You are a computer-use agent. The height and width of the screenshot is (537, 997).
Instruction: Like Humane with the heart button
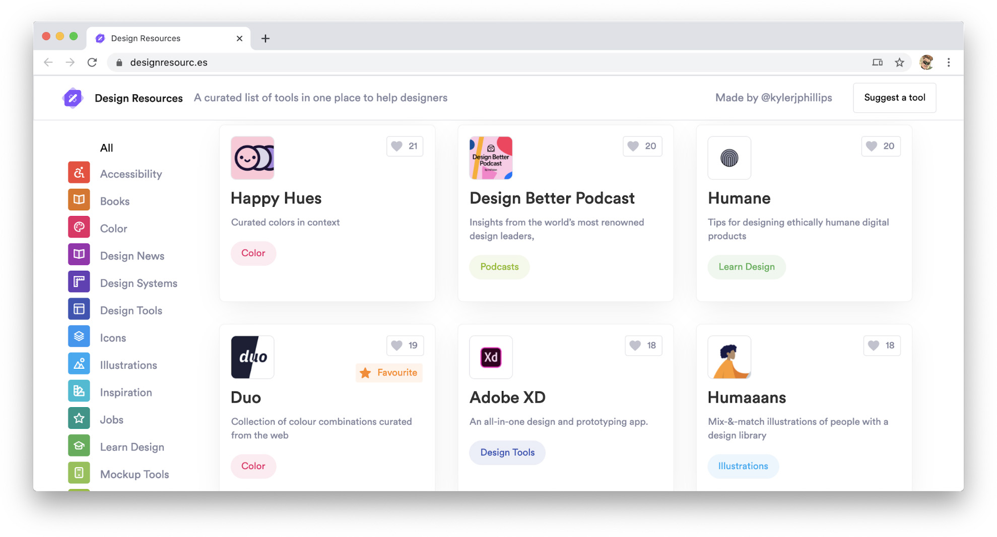881,146
